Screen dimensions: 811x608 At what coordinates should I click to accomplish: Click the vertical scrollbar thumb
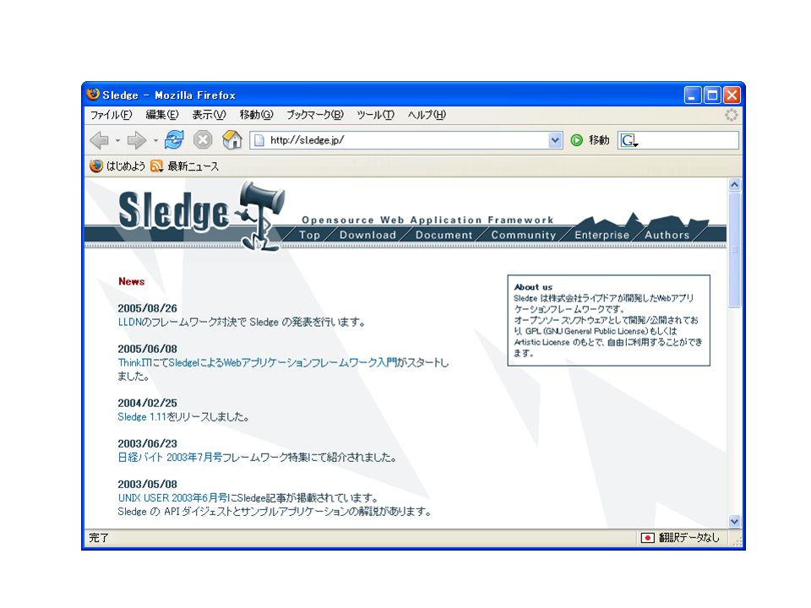pos(734,250)
